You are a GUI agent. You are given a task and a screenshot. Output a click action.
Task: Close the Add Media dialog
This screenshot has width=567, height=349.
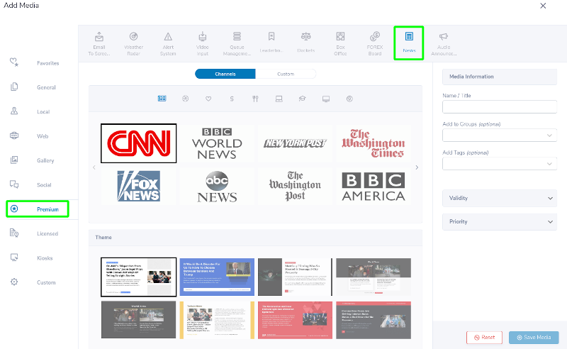(x=543, y=6)
